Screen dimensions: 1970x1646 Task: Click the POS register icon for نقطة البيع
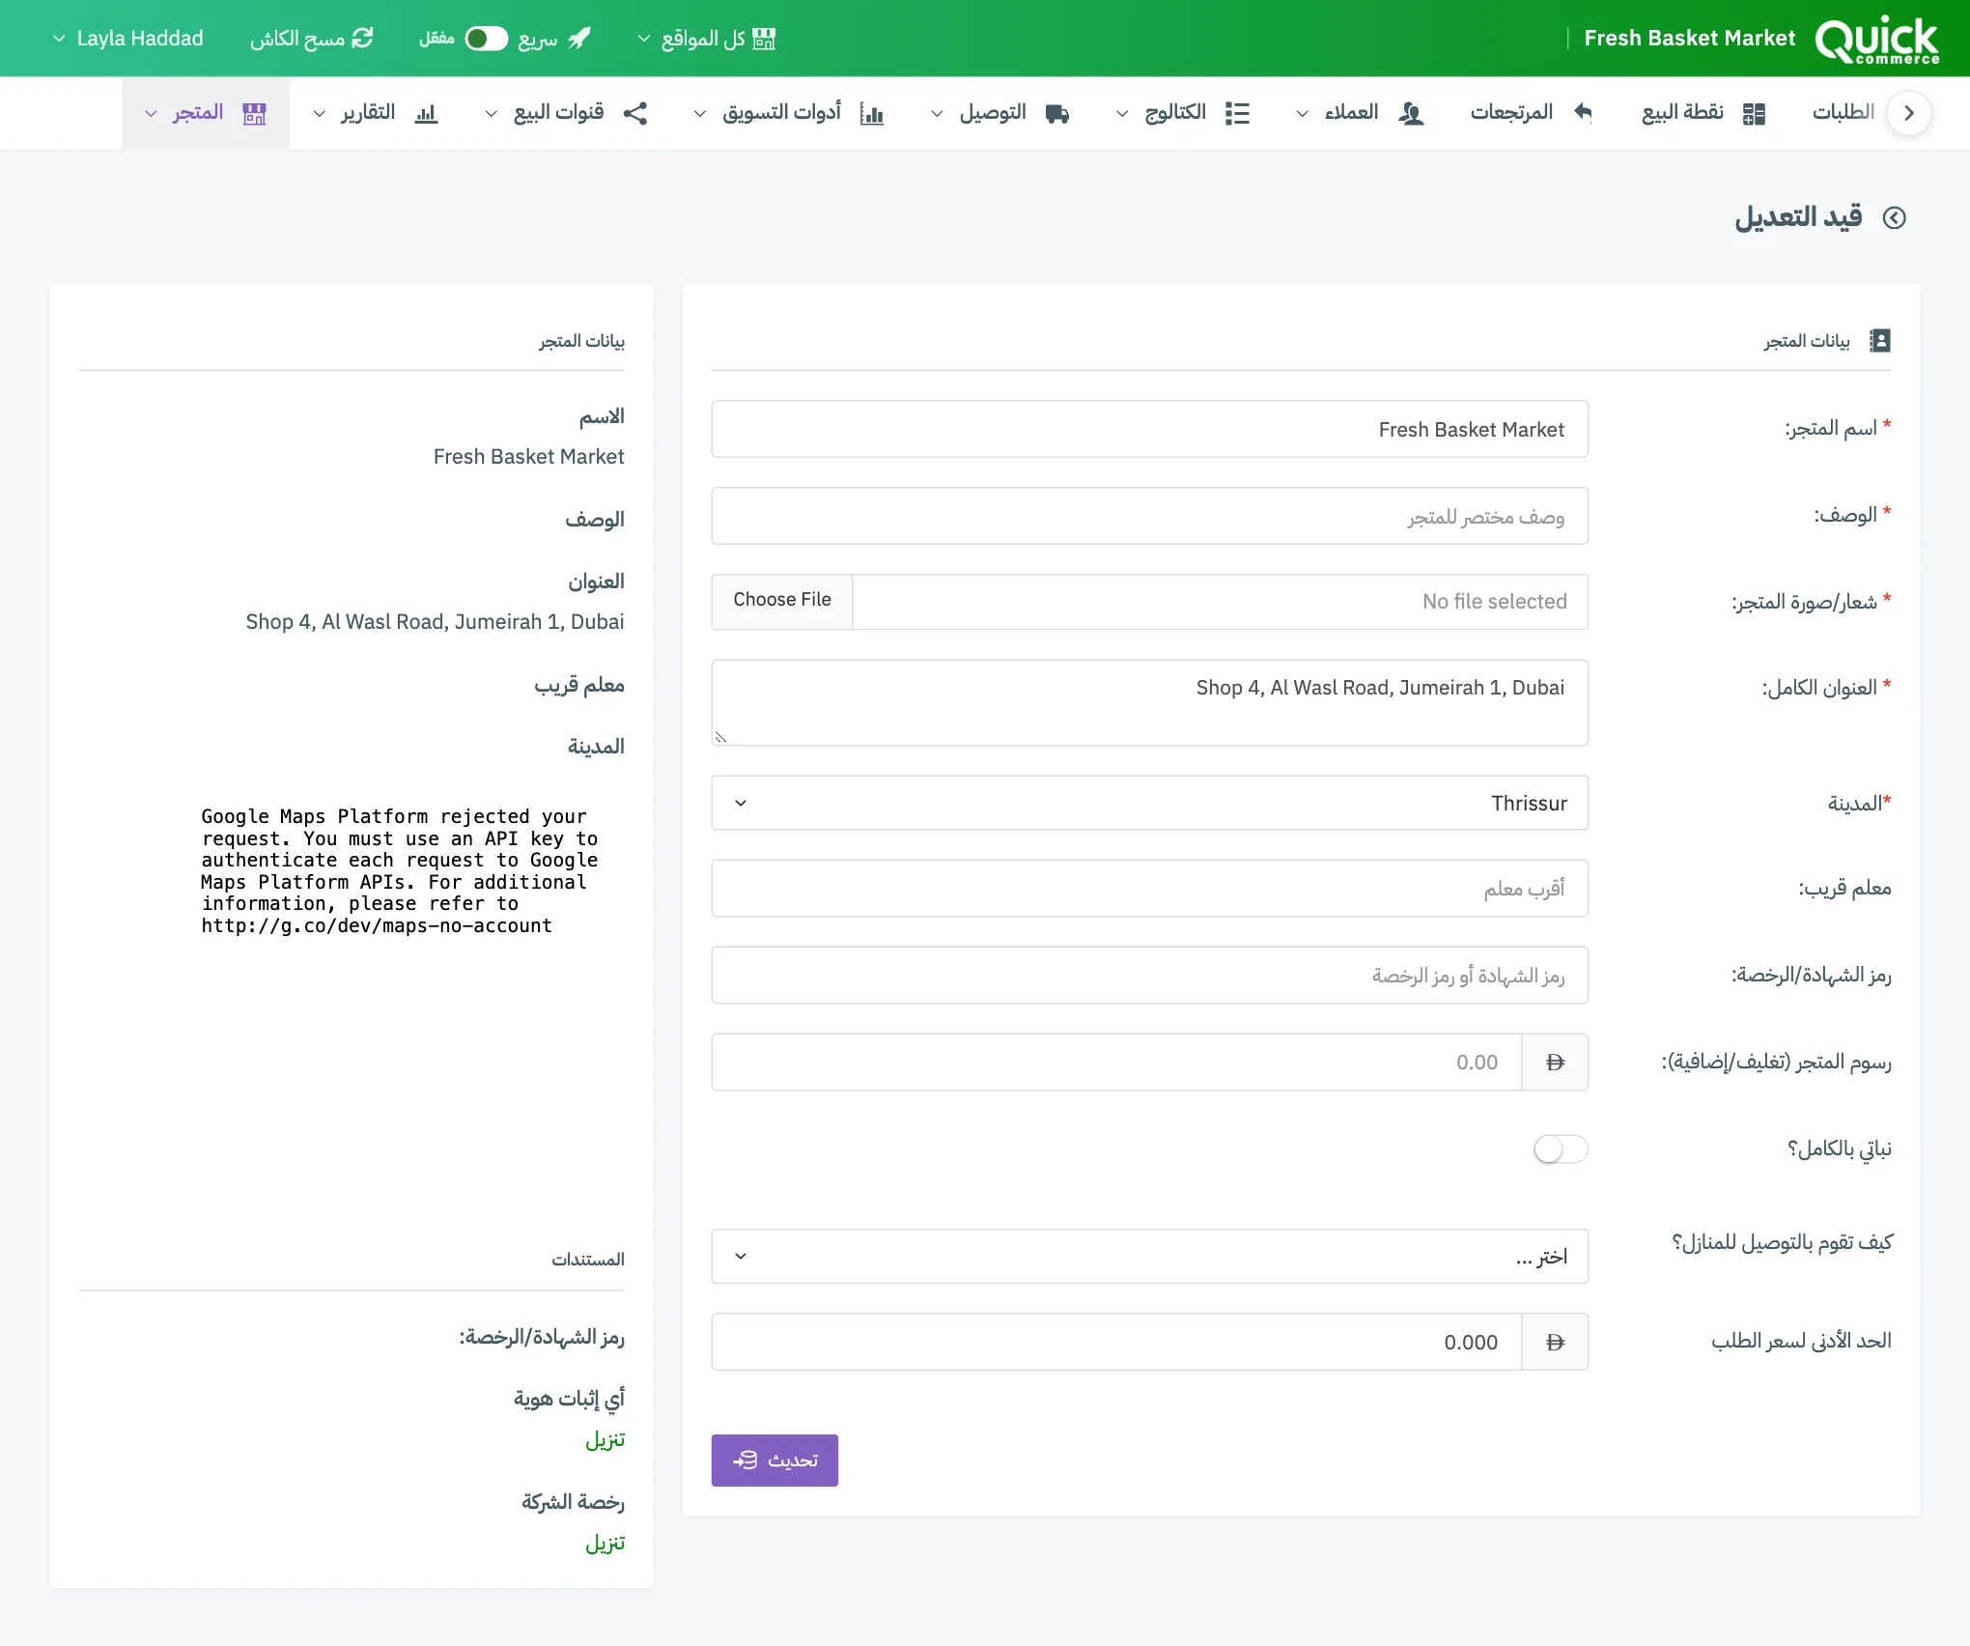tap(1754, 113)
